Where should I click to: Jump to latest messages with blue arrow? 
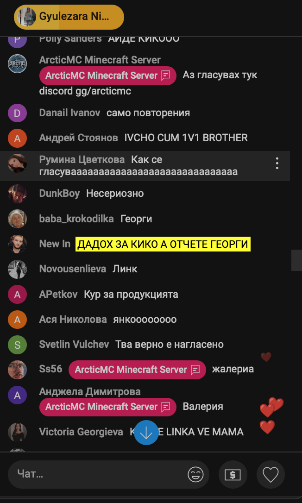click(146, 433)
